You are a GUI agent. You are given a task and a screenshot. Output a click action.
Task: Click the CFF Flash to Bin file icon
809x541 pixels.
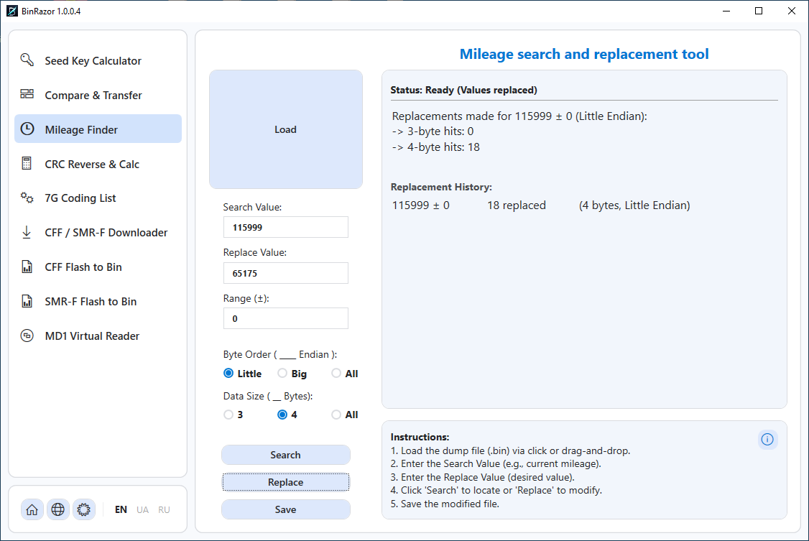pos(27,267)
